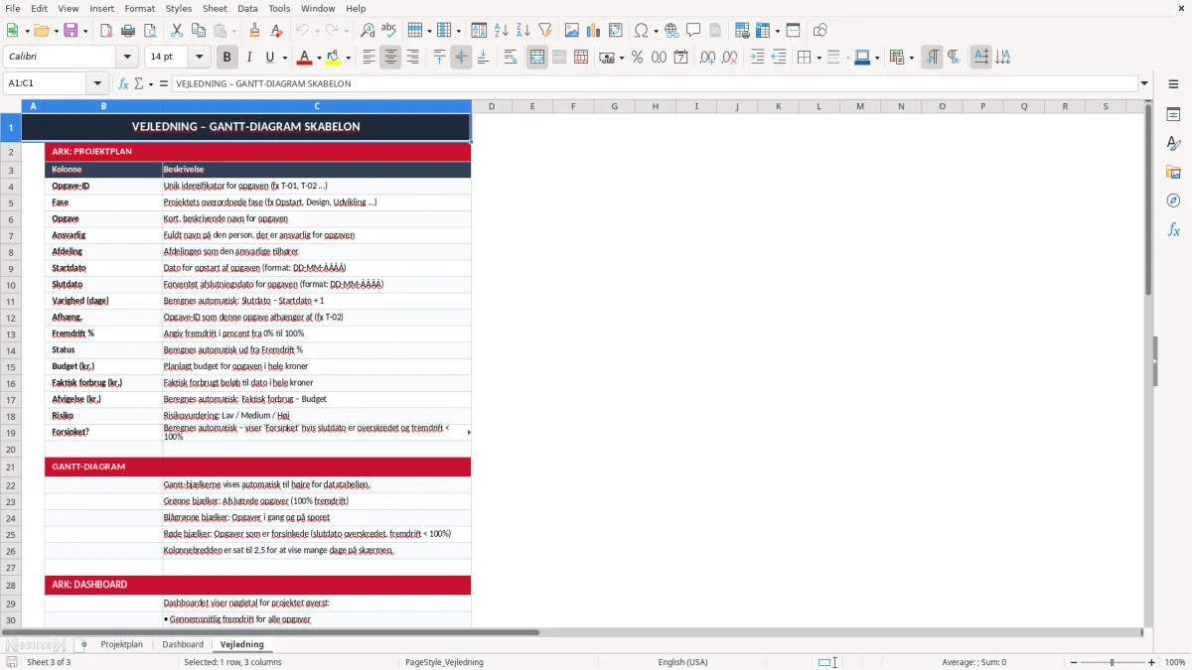Toggle Underline formatting

(270, 58)
